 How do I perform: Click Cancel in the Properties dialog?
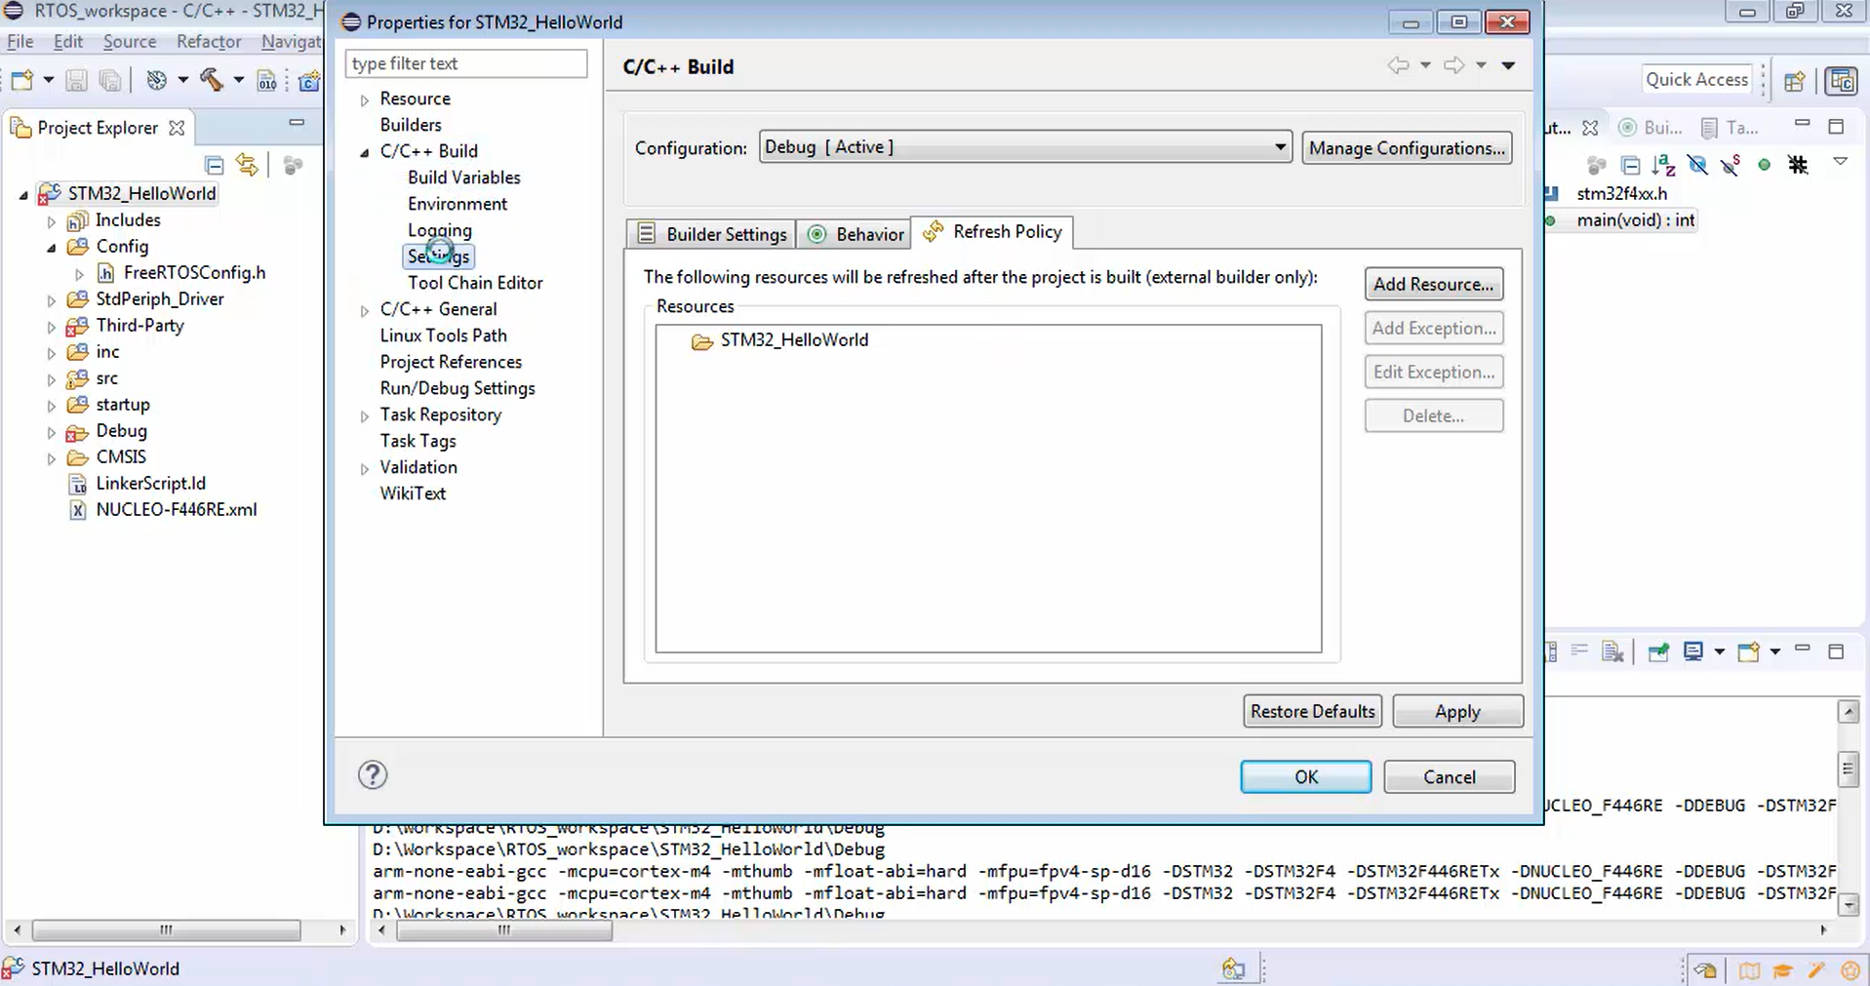(x=1450, y=777)
